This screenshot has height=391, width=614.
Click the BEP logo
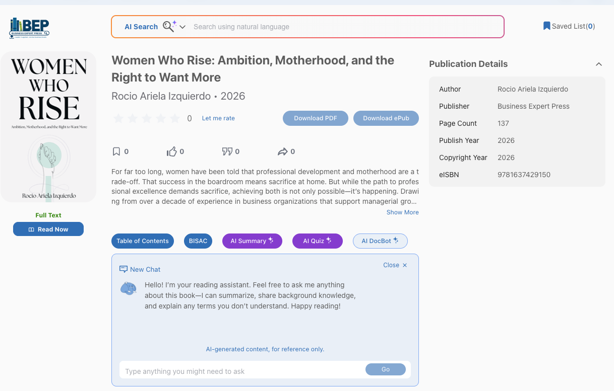29,28
